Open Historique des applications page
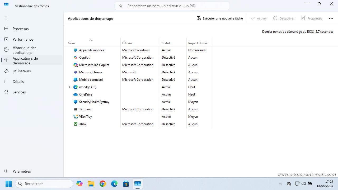This screenshot has height=190, width=338. [32, 50]
